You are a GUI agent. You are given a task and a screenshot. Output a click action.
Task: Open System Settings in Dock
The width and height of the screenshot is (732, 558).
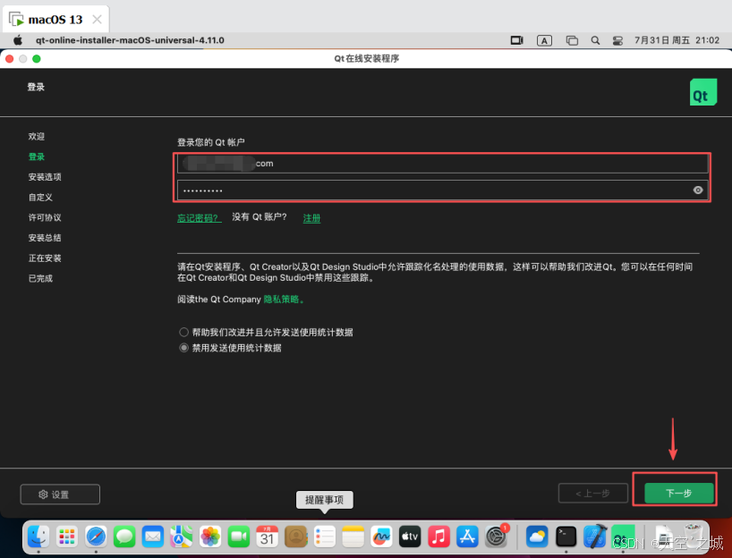click(496, 537)
